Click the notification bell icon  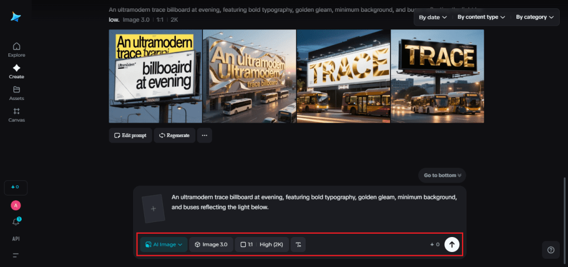[16, 221]
